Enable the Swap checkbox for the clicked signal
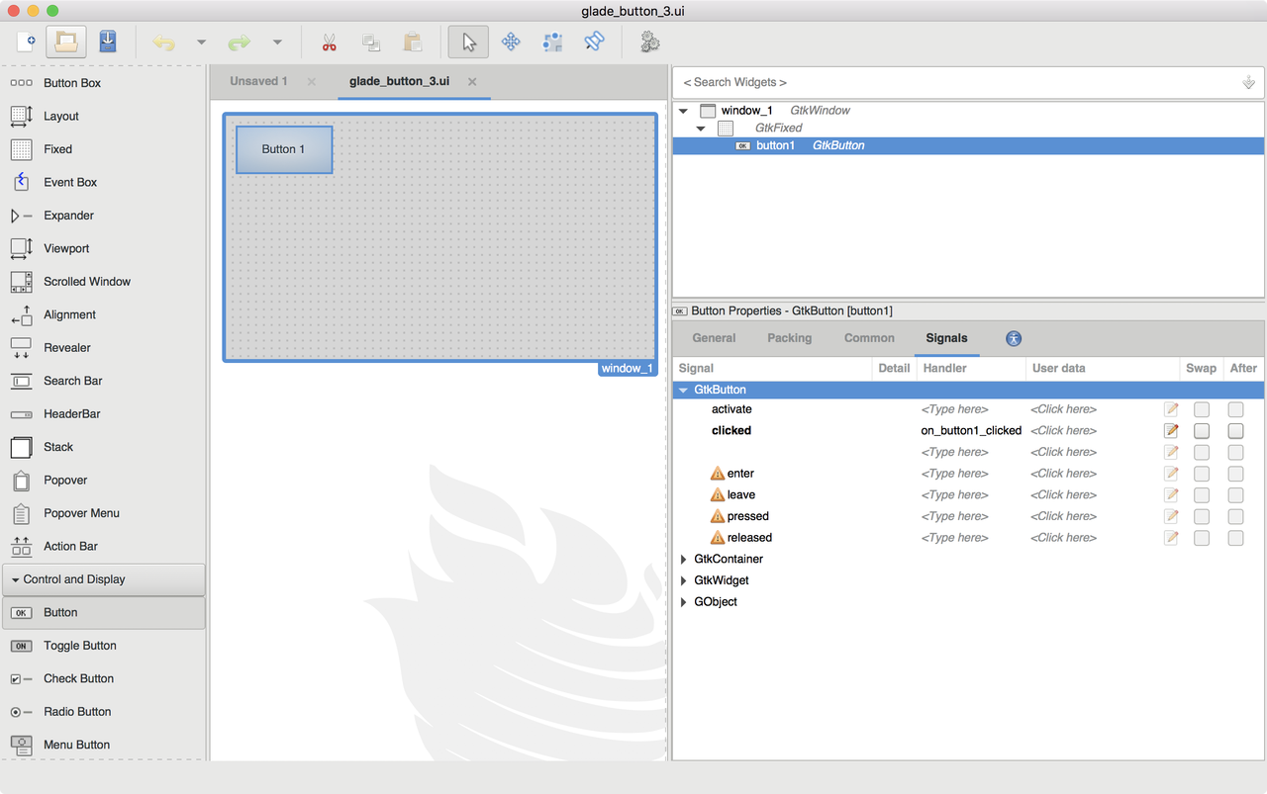 point(1201,430)
